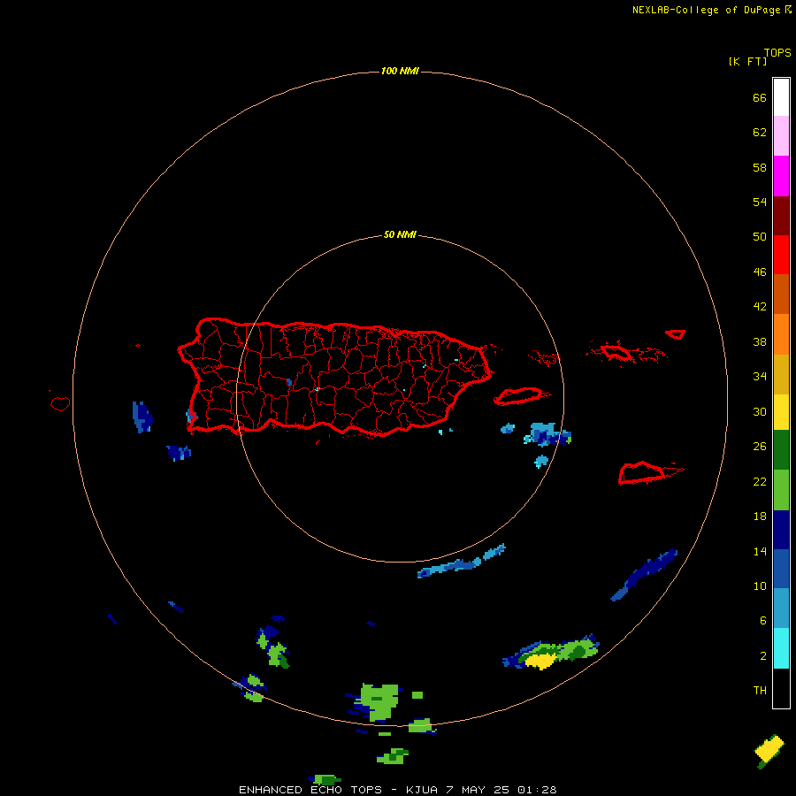Click the legend value 22
This screenshot has width=796, height=796.
click(x=760, y=481)
